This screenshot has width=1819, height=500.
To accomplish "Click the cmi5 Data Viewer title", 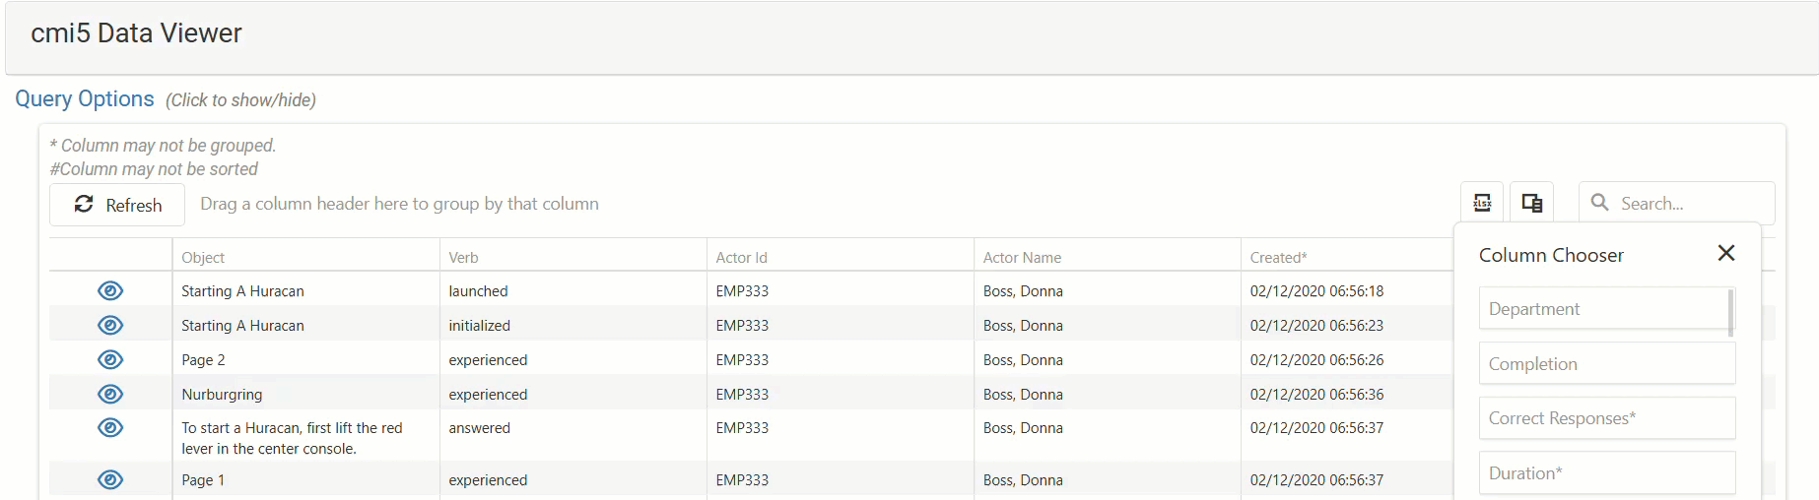I will tap(136, 33).
